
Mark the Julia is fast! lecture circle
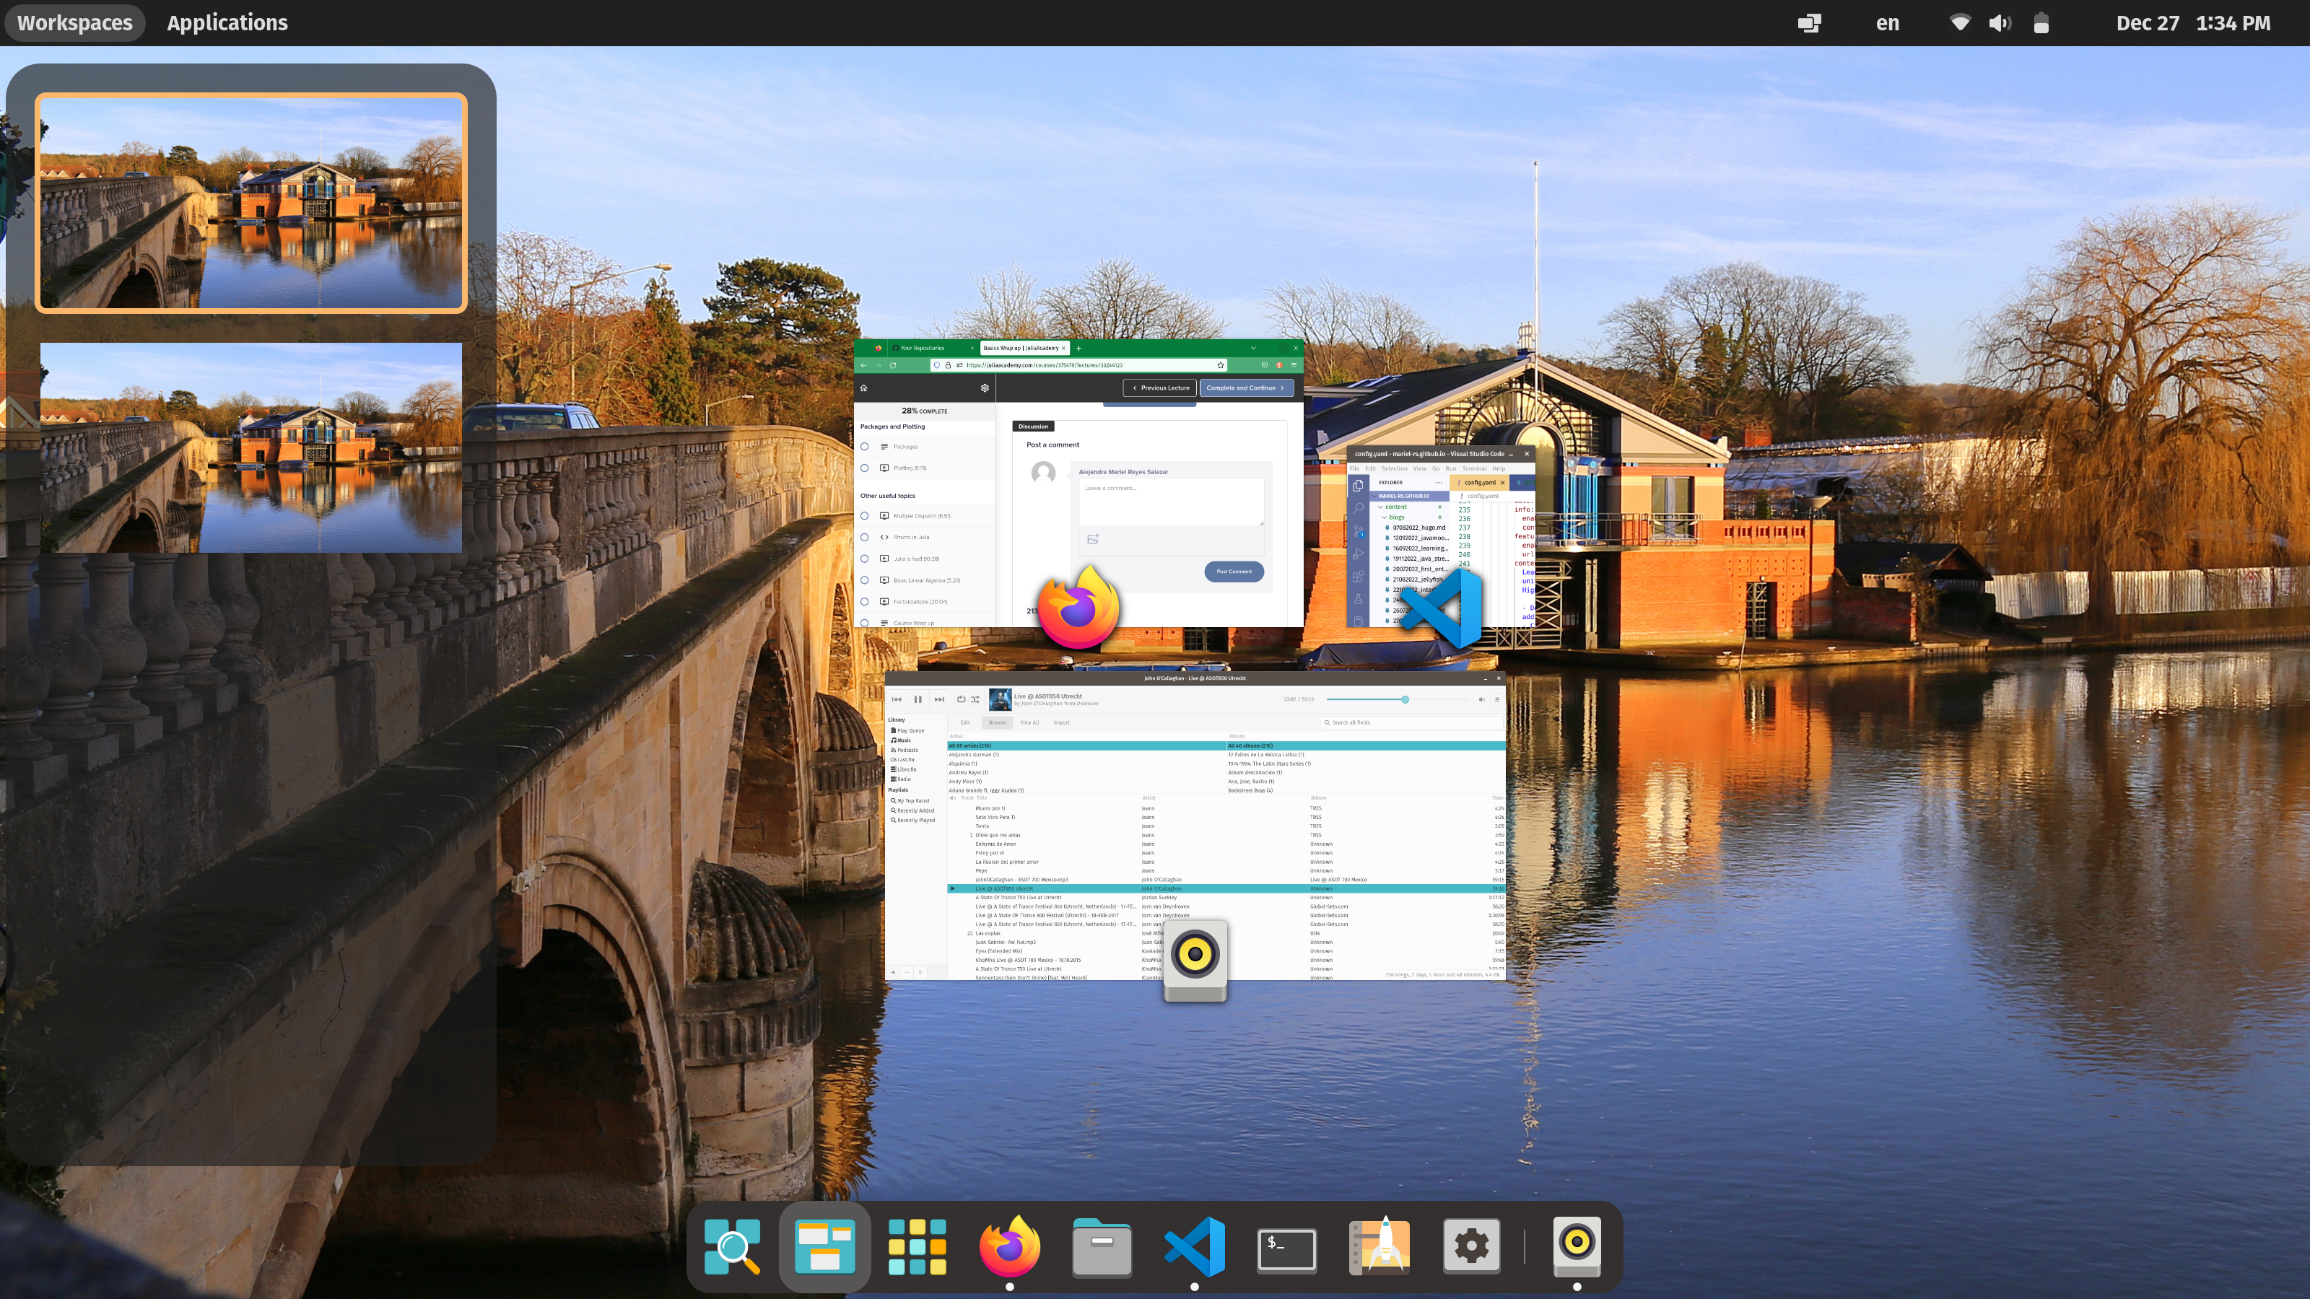865,559
